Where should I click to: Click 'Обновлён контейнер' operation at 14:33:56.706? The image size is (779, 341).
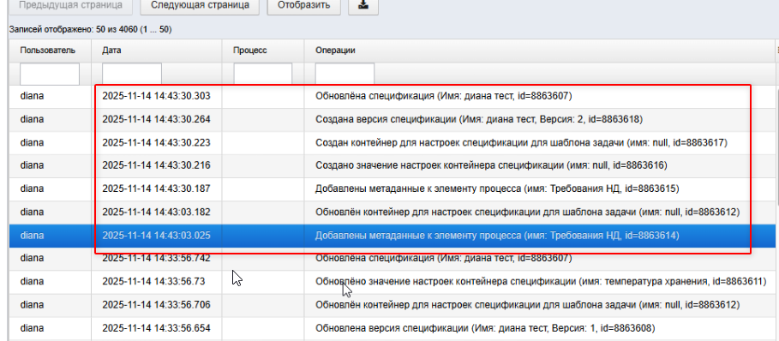tap(528, 305)
